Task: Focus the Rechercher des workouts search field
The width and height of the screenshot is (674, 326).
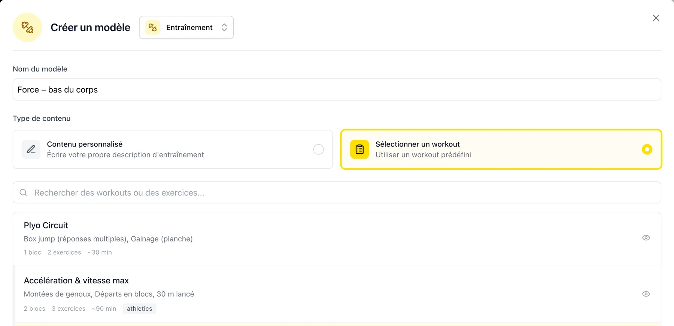Action: pyautogui.click(x=337, y=193)
